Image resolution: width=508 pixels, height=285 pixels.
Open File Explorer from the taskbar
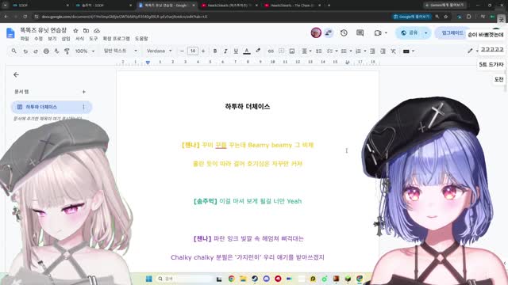point(243,279)
